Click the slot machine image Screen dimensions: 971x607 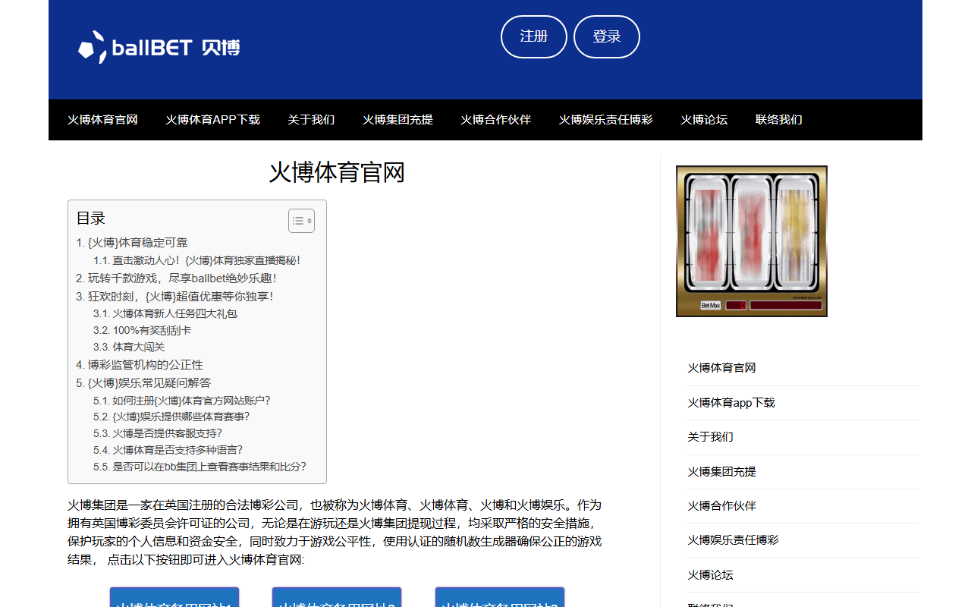point(752,241)
